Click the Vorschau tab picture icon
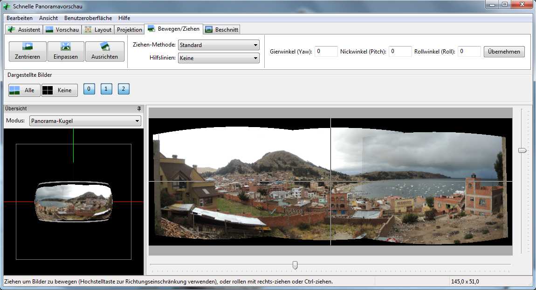Screen dimensions: 536x290 (x=49, y=29)
